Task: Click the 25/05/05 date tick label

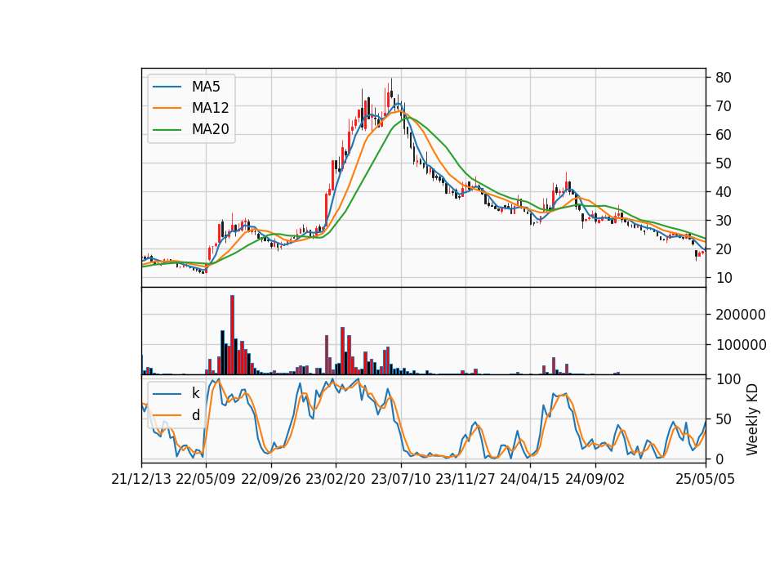Action: click(x=706, y=479)
